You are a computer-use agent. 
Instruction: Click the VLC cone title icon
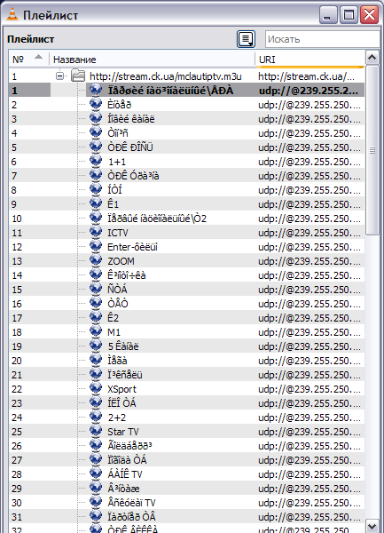point(12,14)
